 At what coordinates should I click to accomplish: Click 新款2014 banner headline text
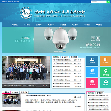click(x=93, y=45)
